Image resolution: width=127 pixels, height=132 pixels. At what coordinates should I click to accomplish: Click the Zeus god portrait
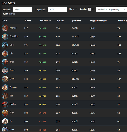click(5, 70)
